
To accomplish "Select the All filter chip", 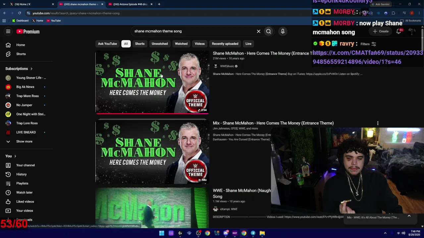I will tap(126, 44).
